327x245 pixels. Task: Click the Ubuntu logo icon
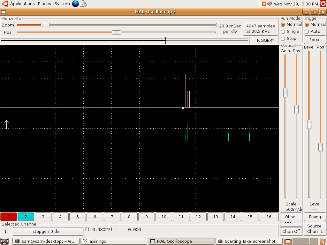tap(5, 4)
